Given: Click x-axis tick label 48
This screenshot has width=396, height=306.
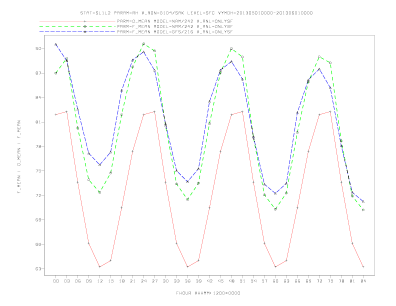Looking at the screenshot, I should click(x=231, y=281).
